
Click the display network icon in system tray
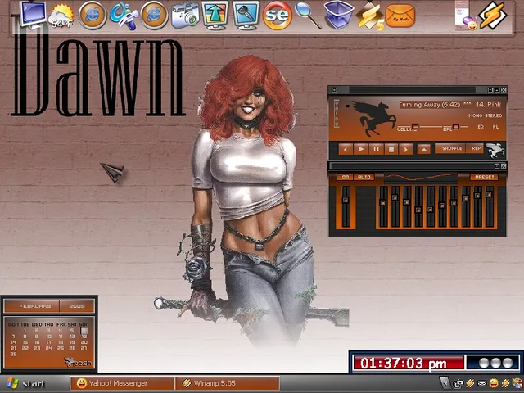[458, 383]
